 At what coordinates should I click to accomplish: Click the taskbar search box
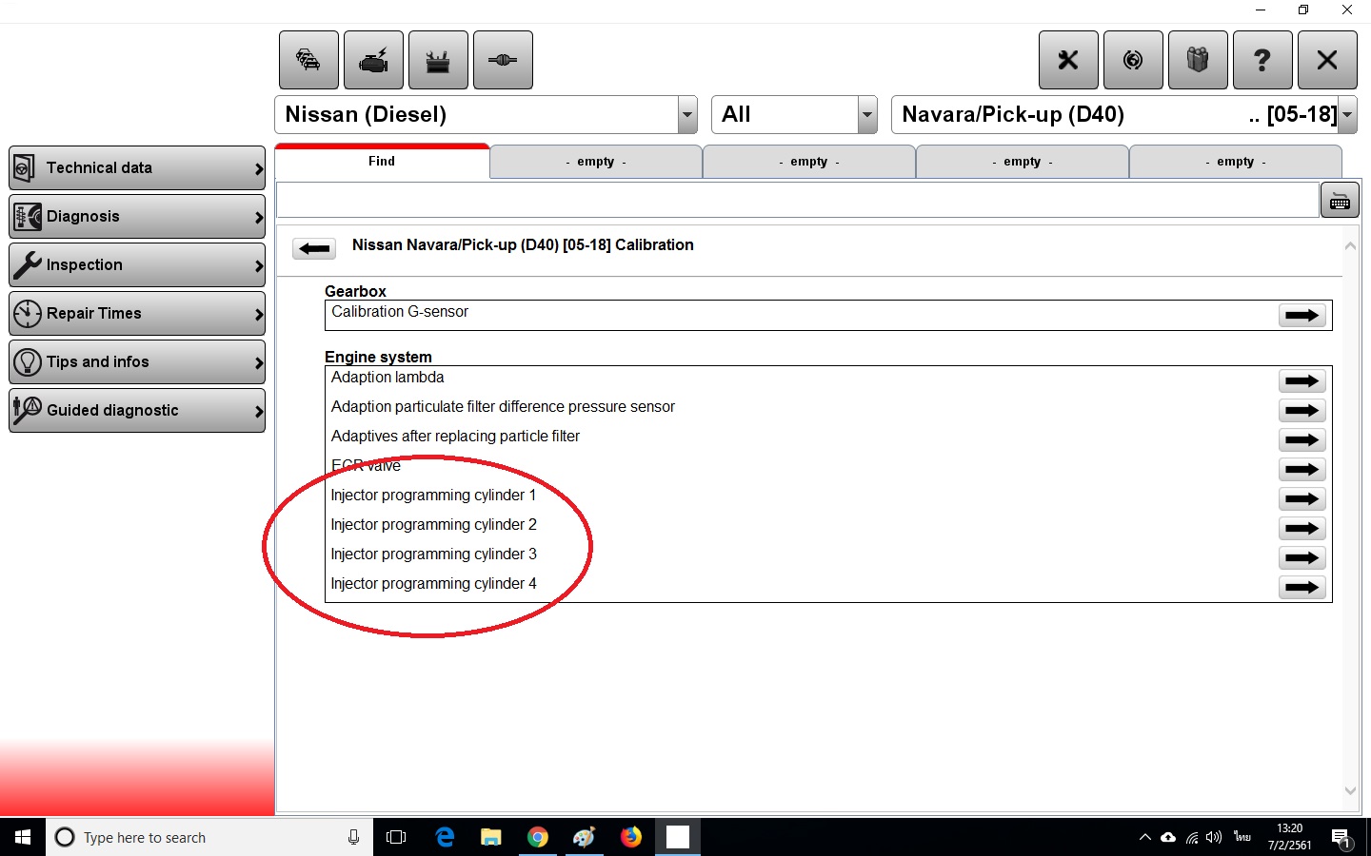[x=209, y=837]
